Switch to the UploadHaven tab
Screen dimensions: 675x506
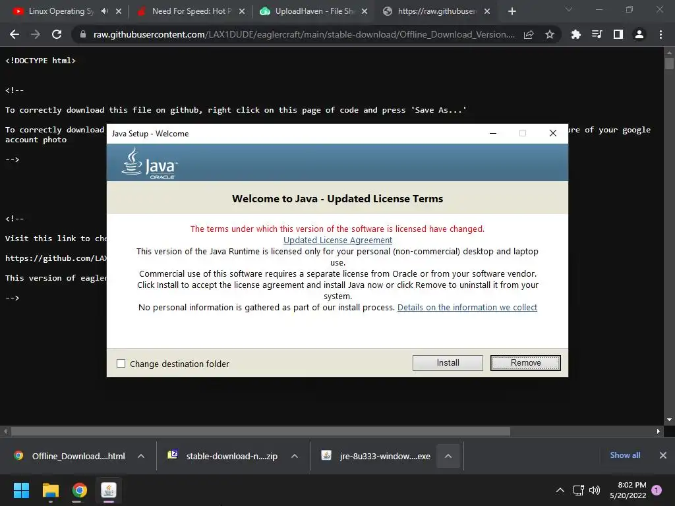tap(314, 11)
